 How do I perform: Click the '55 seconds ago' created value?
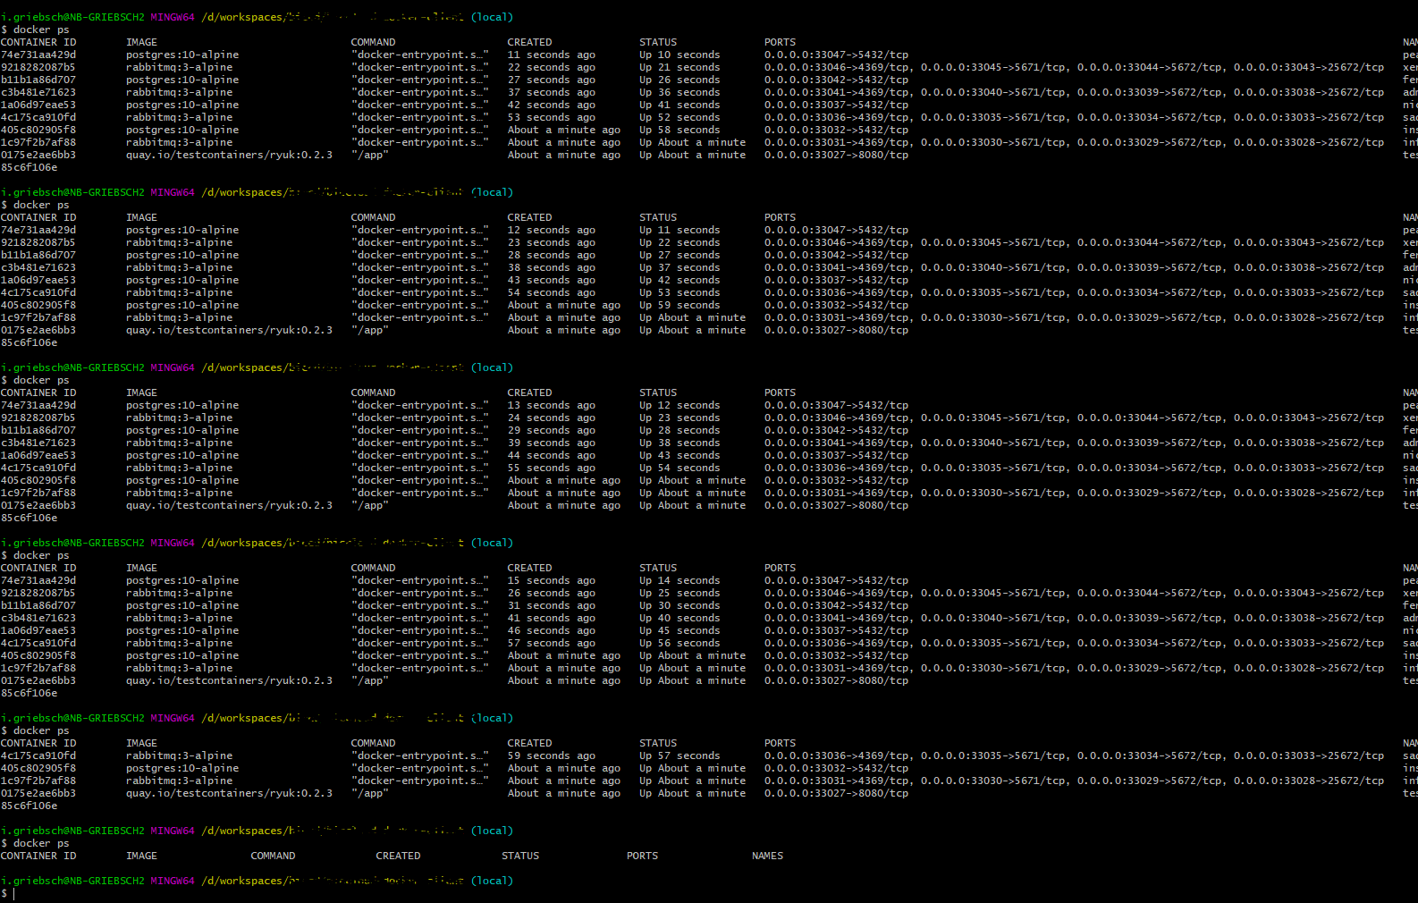point(552,468)
